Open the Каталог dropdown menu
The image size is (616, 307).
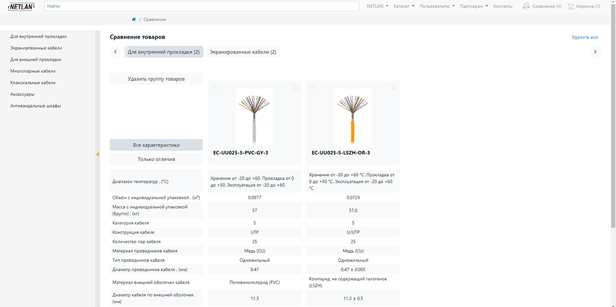(x=404, y=6)
